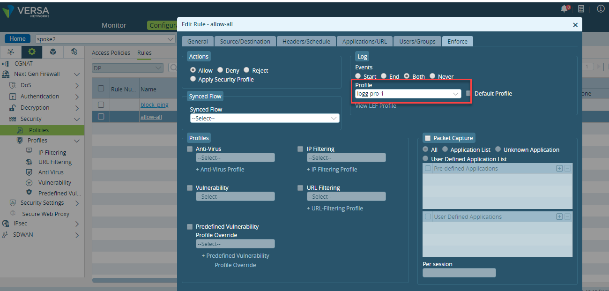Open the info icon in top bar
Image resolution: width=609 pixels, height=291 pixels.
pos(601,9)
